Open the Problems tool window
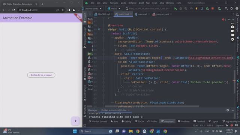Image resolution: width=240 pixels, height=135 pixels. pyautogui.click(x=183, y=121)
